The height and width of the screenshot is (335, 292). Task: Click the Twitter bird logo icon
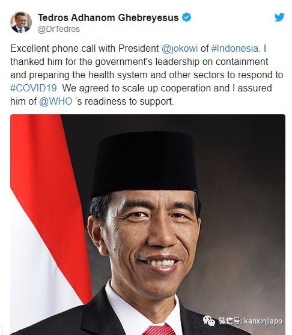pyautogui.click(x=279, y=17)
